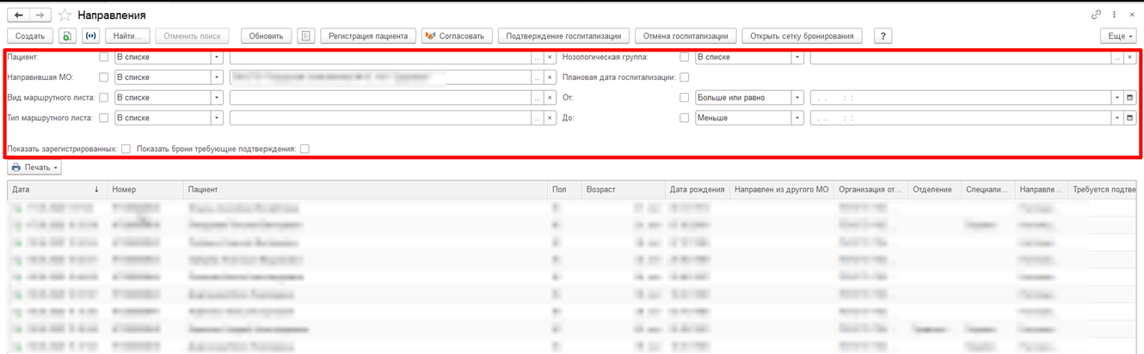
Task: Check Плановая дата госпитализации checkbox
Action: pos(685,77)
